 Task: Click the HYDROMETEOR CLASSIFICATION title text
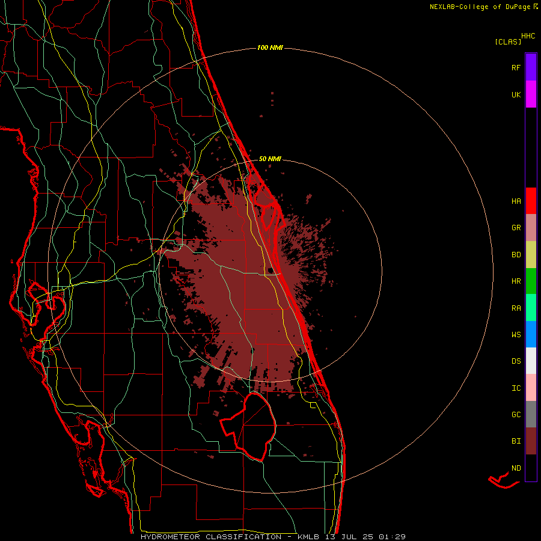[211, 537]
